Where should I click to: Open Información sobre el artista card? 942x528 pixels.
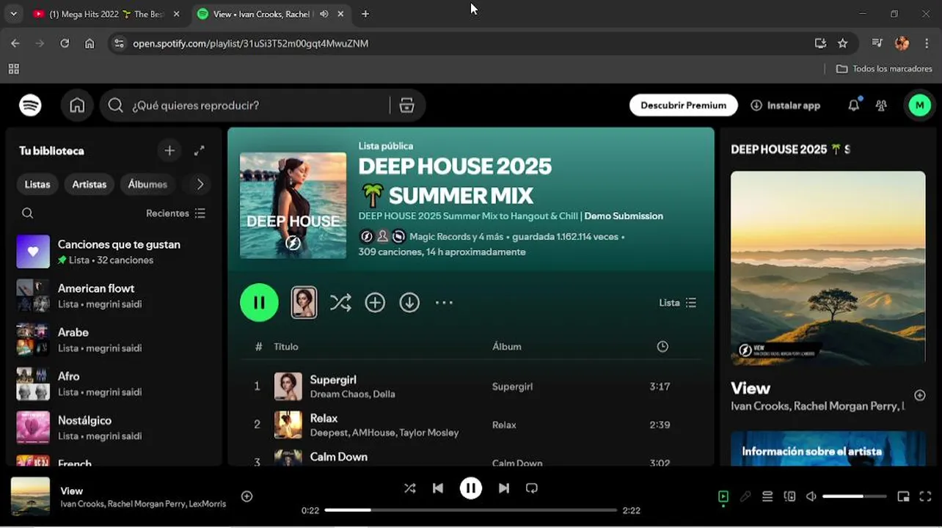click(x=828, y=448)
